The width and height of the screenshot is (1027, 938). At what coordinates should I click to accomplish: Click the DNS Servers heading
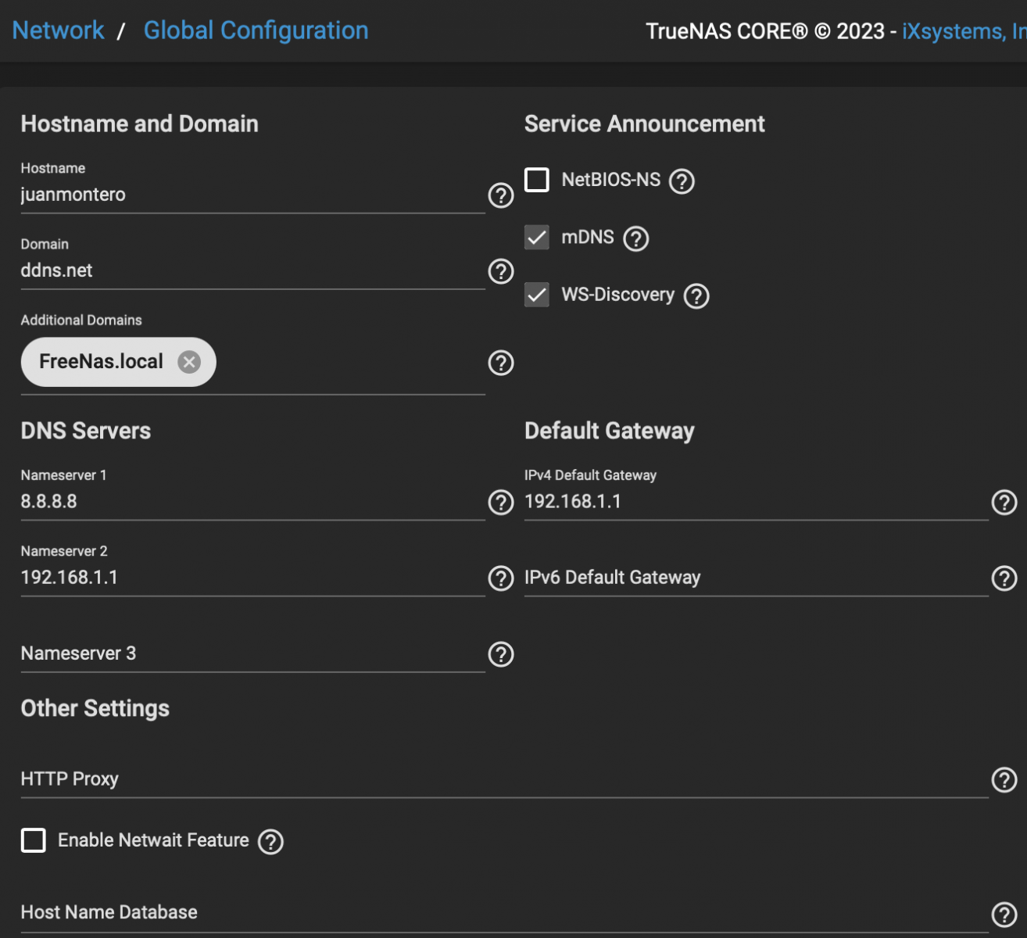[x=86, y=431]
